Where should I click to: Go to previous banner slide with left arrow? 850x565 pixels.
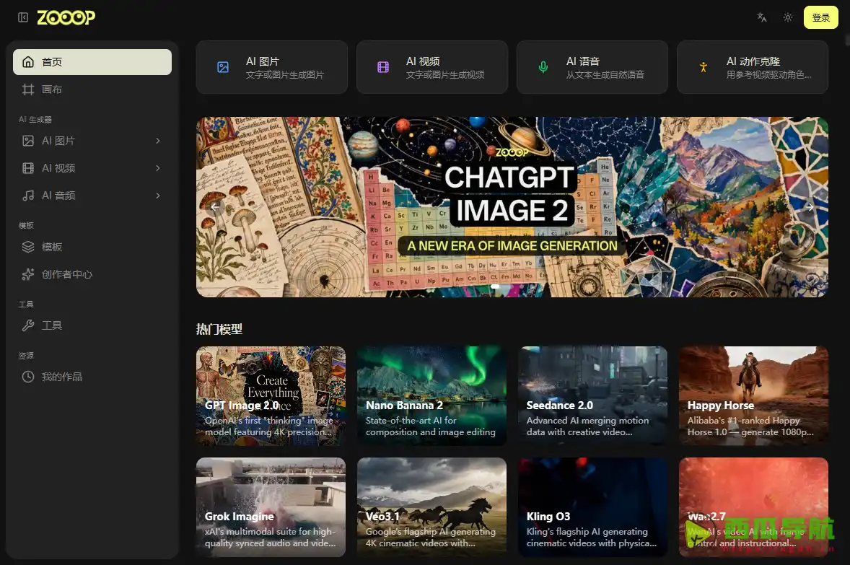click(x=215, y=207)
